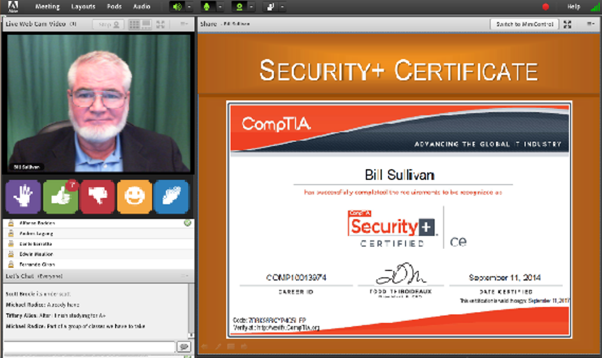Open the Layouts menu
Screen dimensions: 602x358
pos(84,6)
